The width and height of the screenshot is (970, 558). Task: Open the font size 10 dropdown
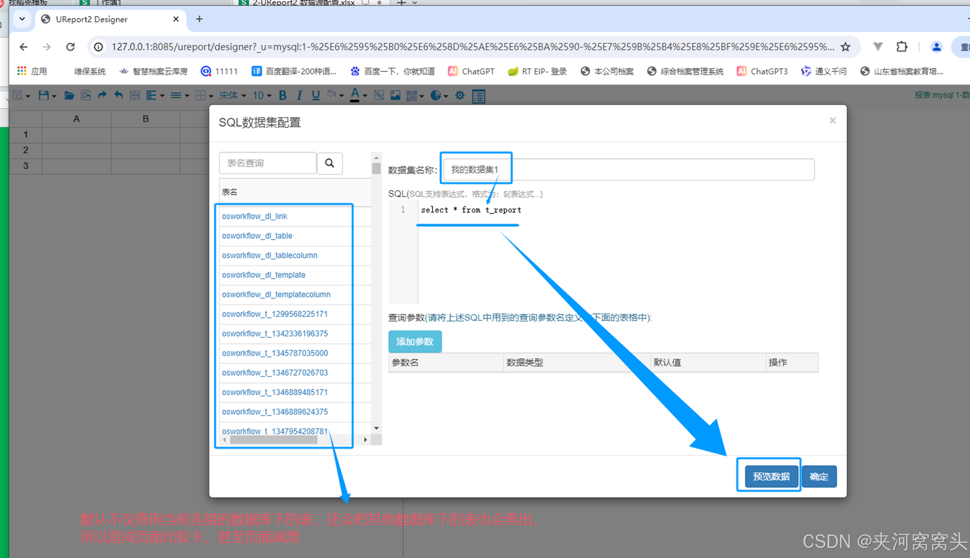[262, 96]
